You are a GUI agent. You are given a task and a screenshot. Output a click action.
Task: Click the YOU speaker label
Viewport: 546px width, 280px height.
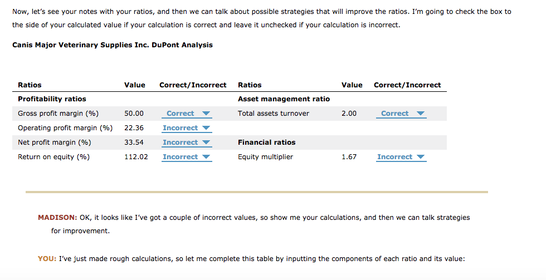[47, 259]
